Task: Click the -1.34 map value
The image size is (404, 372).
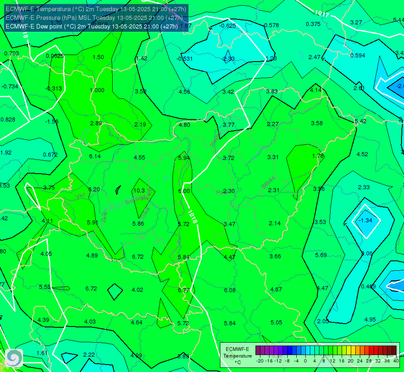Action: pyautogui.click(x=366, y=220)
